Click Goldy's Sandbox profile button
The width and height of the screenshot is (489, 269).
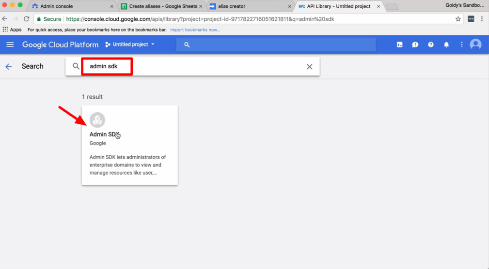tap(465, 5)
